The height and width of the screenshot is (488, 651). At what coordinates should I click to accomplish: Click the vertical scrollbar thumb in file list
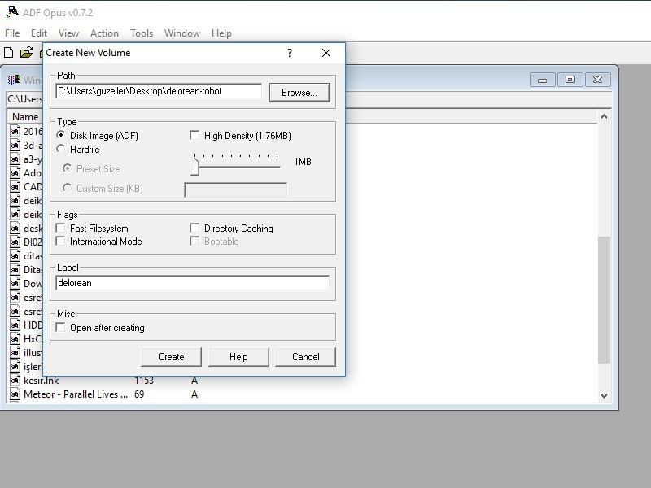click(x=604, y=299)
